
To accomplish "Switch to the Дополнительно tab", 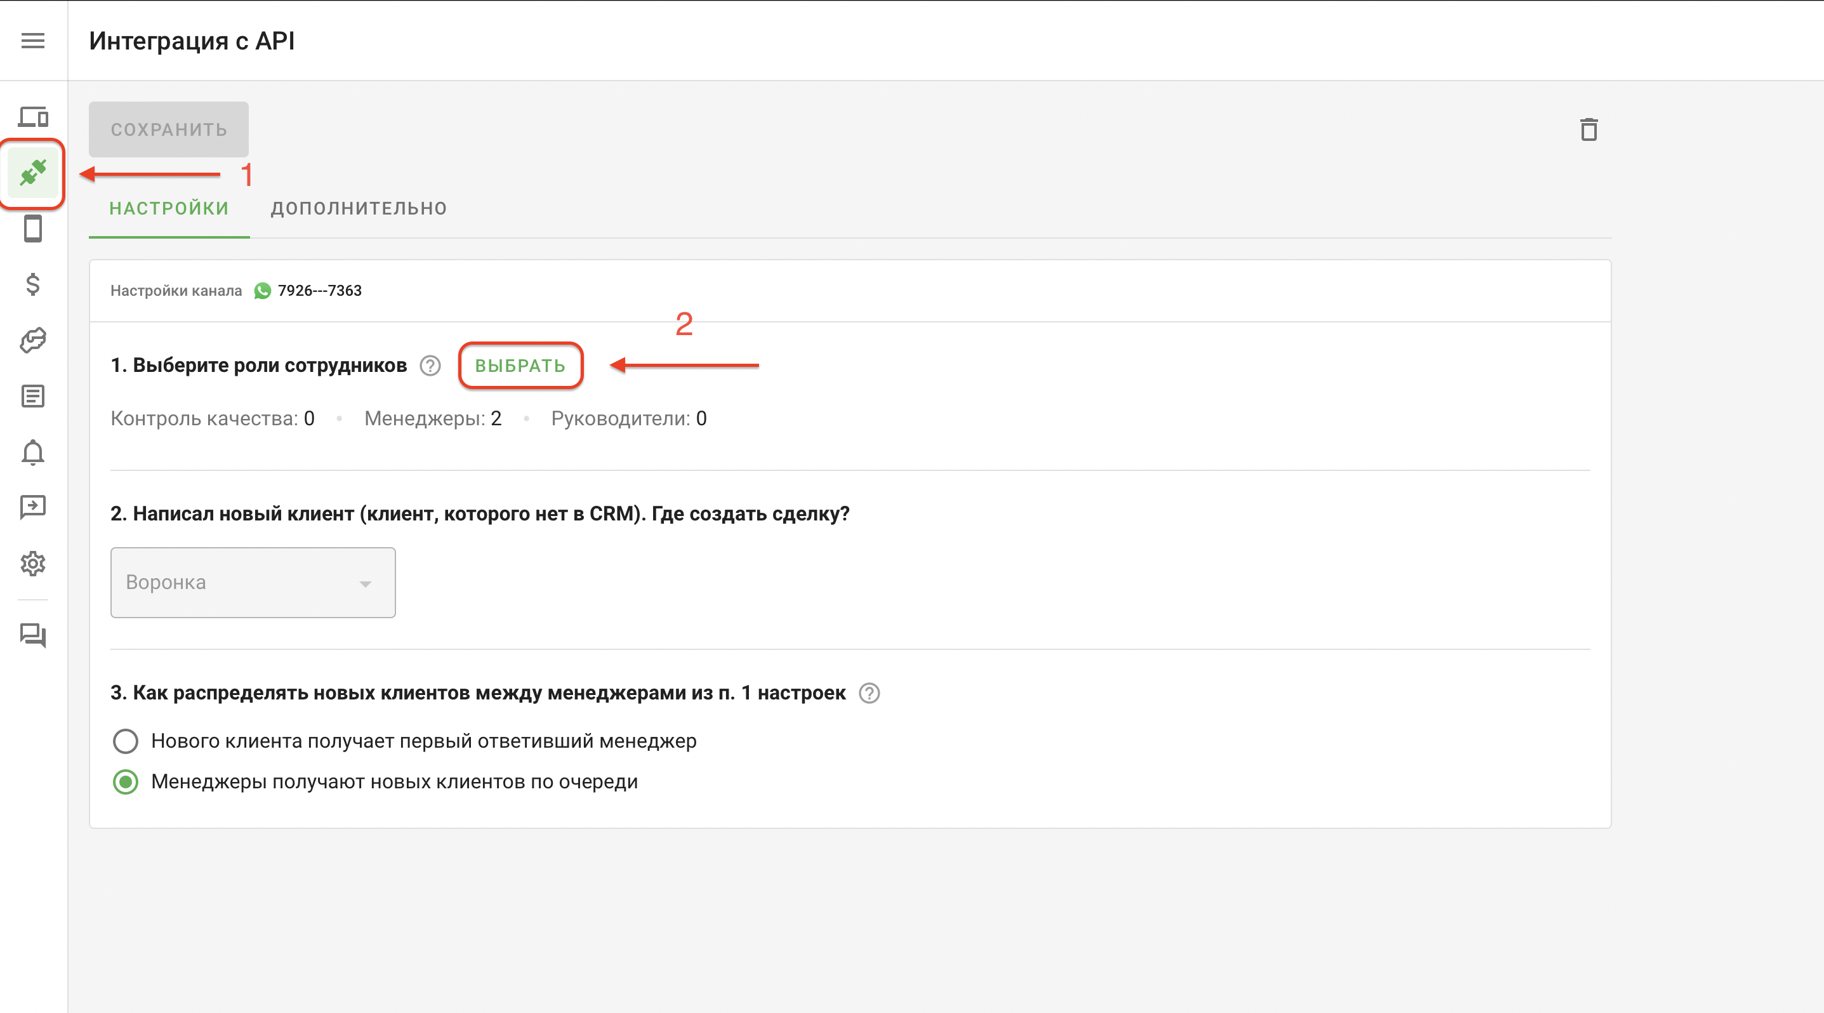I will click(x=359, y=208).
